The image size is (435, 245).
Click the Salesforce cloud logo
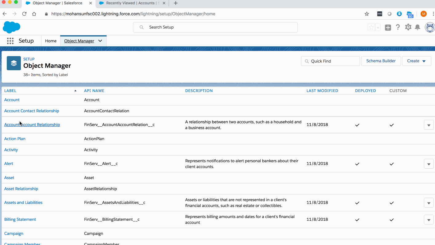11,27
